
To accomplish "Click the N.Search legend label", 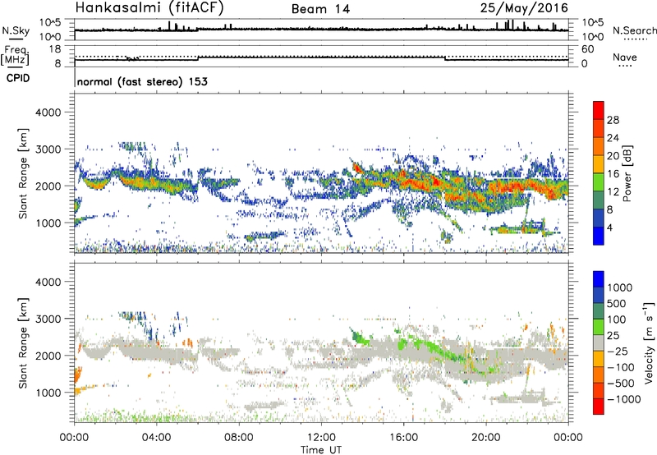I will click(x=634, y=30).
